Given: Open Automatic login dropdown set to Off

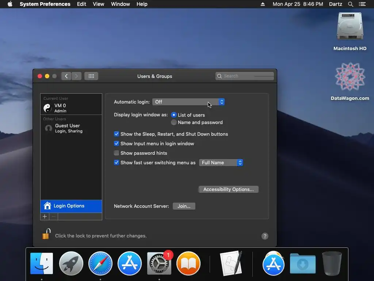Looking at the screenshot, I should click(188, 102).
